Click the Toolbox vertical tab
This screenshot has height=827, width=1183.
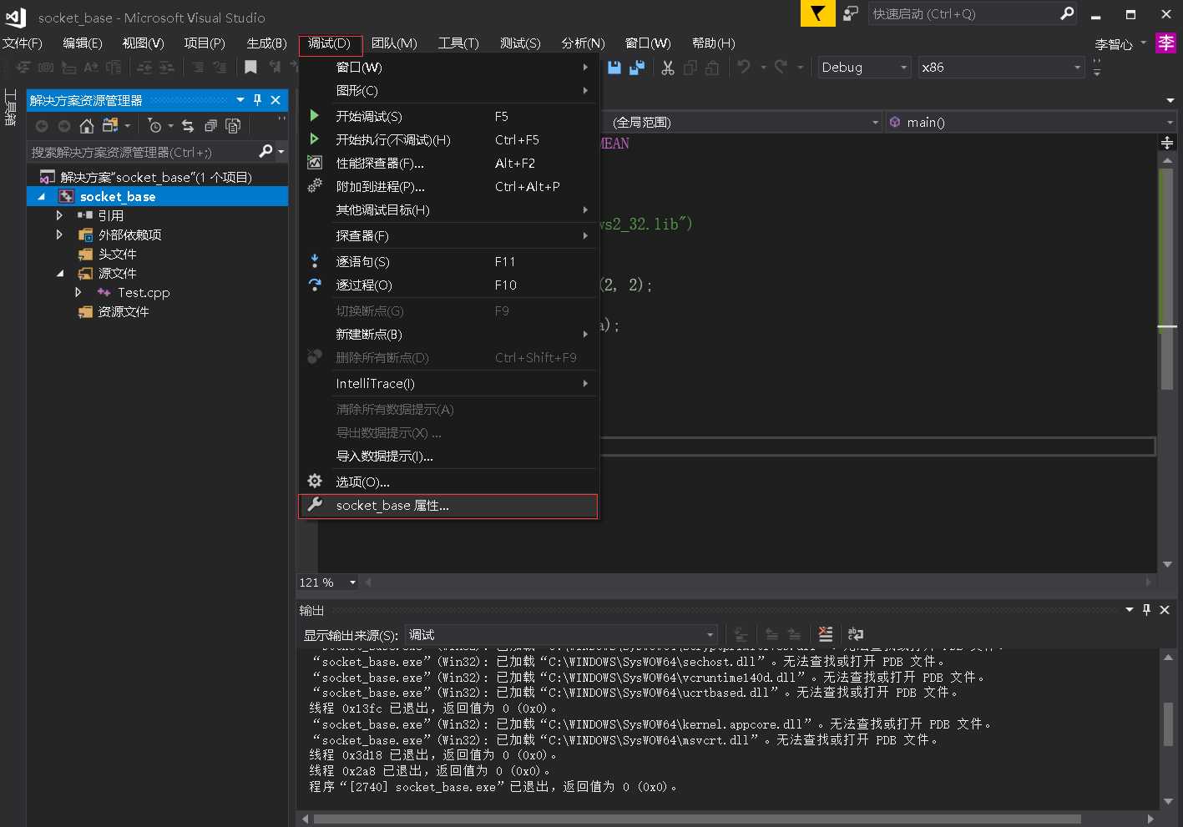(10, 107)
